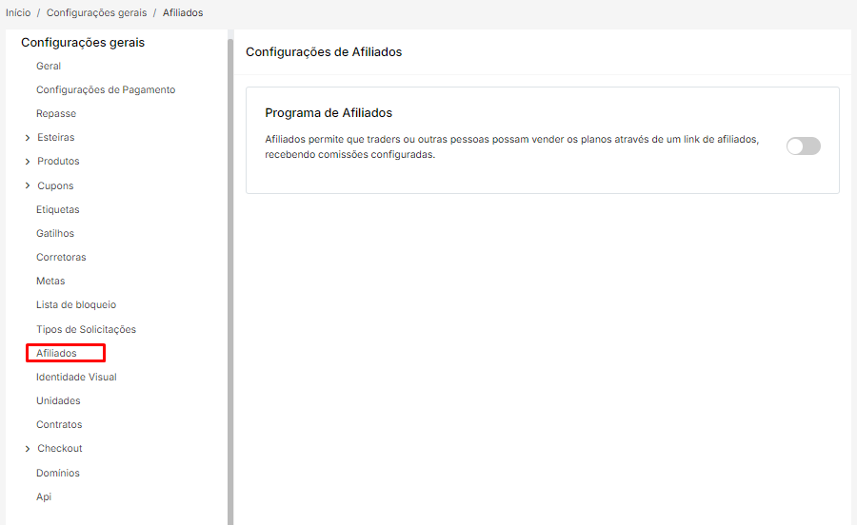This screenshot has height=525, width=857.
Task: Open the Geral settings page
Action: point(49,67)
